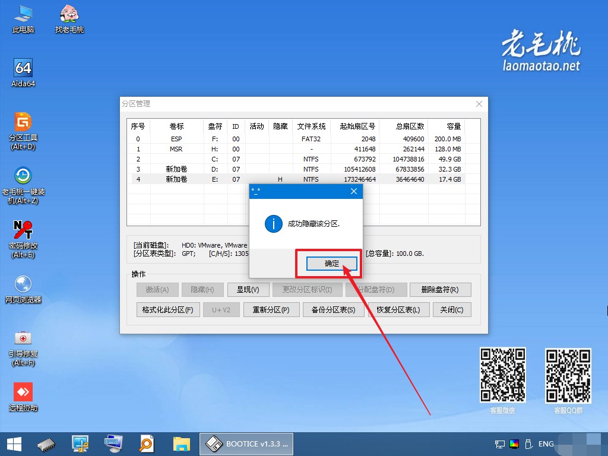This screenshot has height=456, width=608.
Task: Open the 找老毛桃 desktop shortcut
Action: [69, 20]
